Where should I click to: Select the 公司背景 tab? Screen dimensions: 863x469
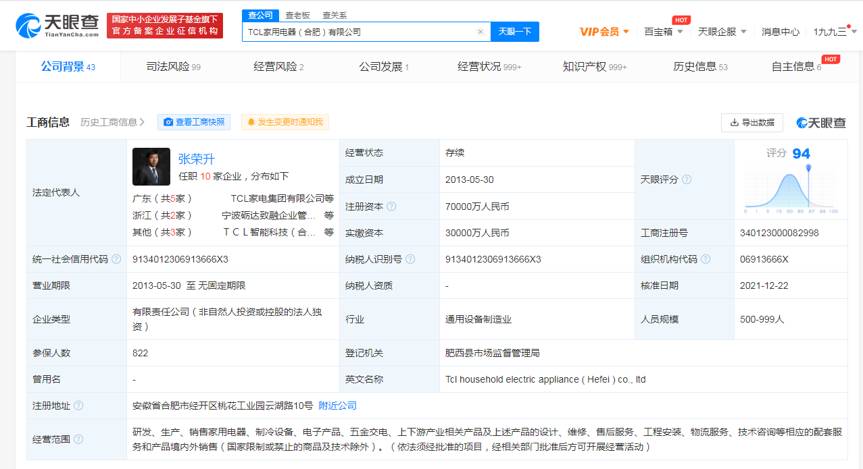[68, 66]
